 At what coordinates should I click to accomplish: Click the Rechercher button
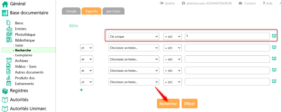[168, 104]
